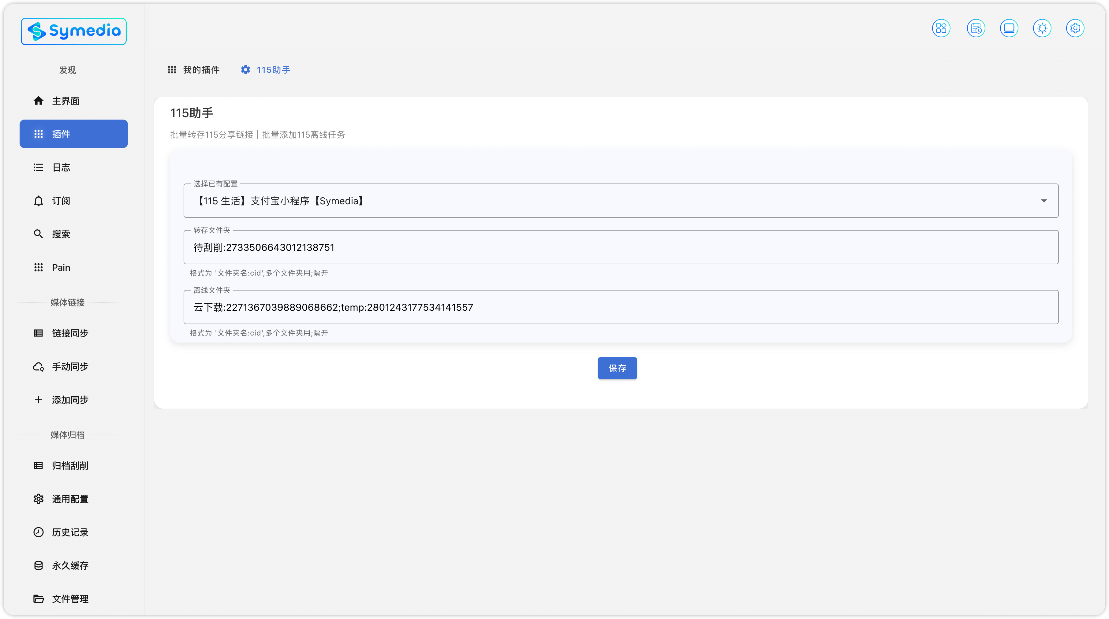Screen dimensions: 1109x619
Task: Open the 搜索 search page
Action: point(61,234)
